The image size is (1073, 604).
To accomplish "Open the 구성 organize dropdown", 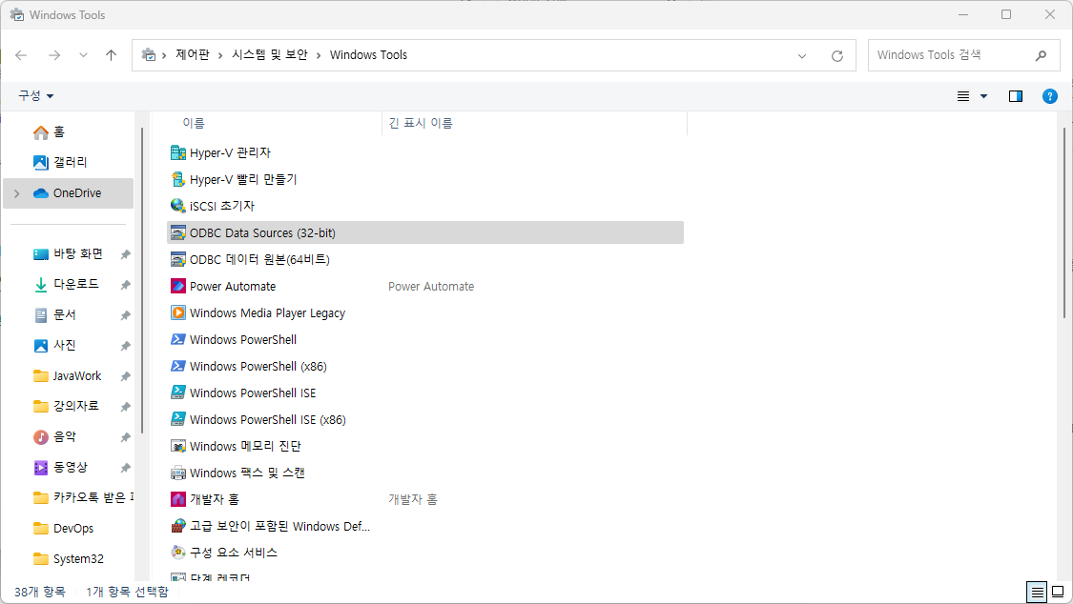I will click(35, 95).
